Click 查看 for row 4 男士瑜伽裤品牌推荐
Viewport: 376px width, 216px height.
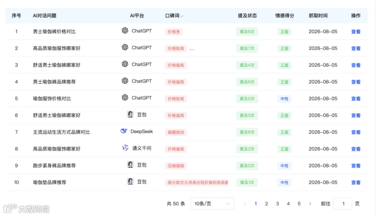tap(356, 82)
